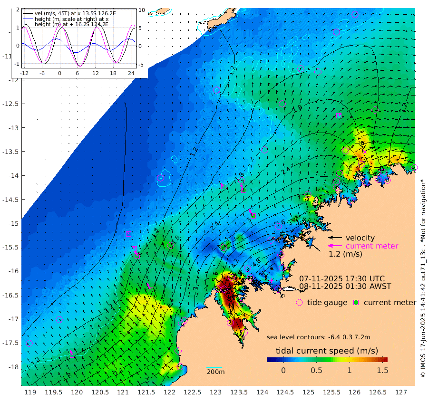428x402 pixels.
Task: Click the latitude axis label '-17.5'
Action: (x=10, y=343)
